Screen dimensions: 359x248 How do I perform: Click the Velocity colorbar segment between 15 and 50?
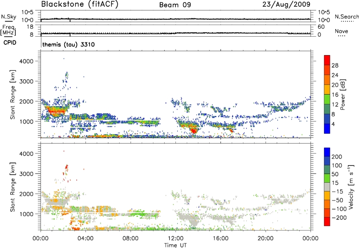[327, 178]
